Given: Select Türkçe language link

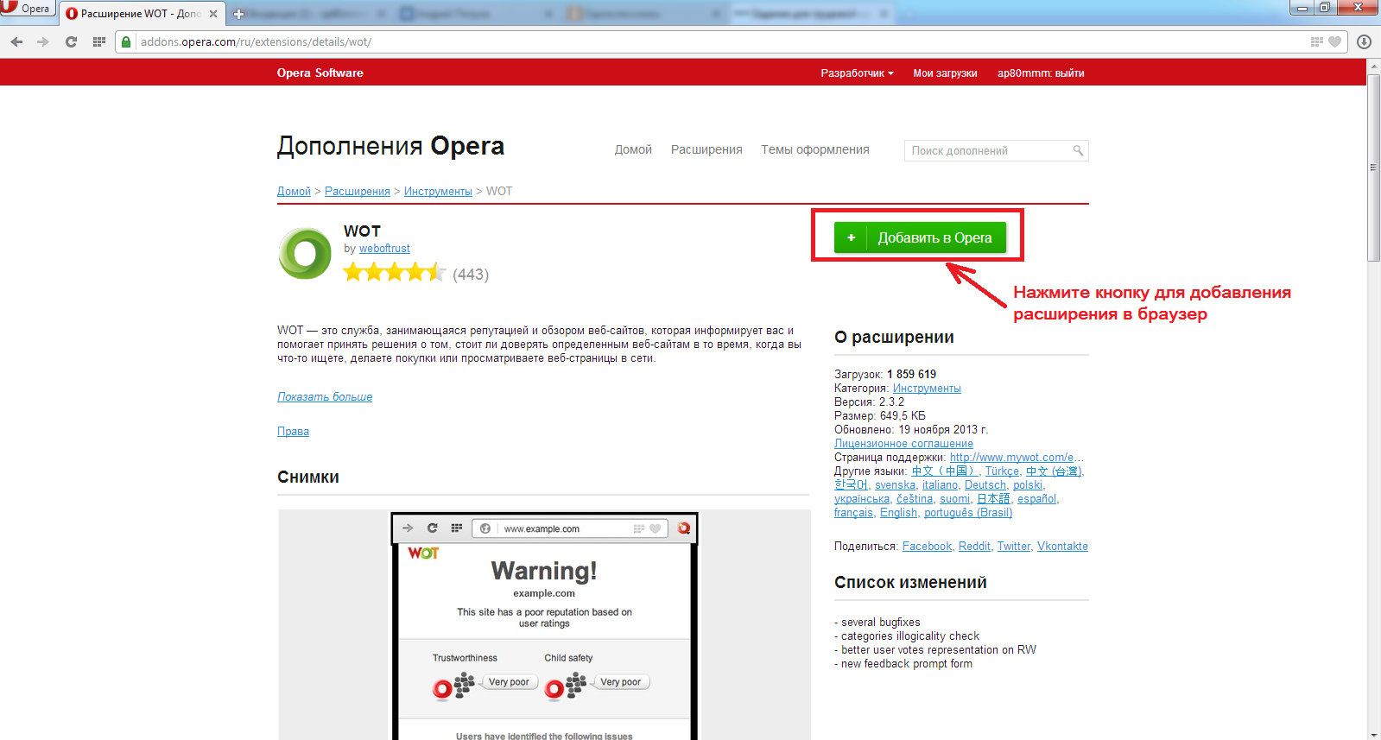Looking at the screenshot, I should click(x=1002, y=471).
